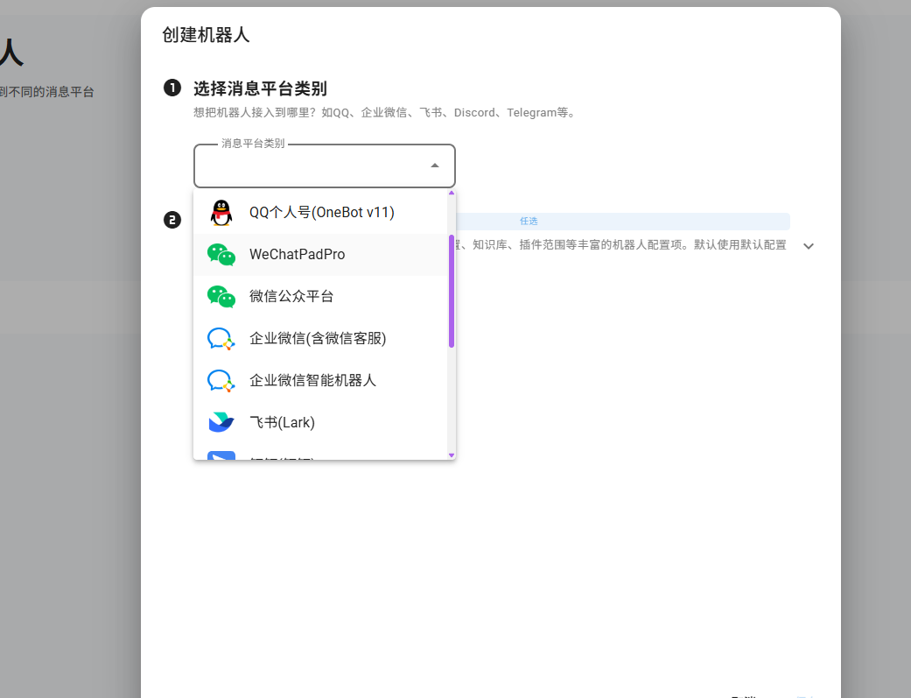Expand the 机器人配置 section chevron
911x698 pixels.
808,246
